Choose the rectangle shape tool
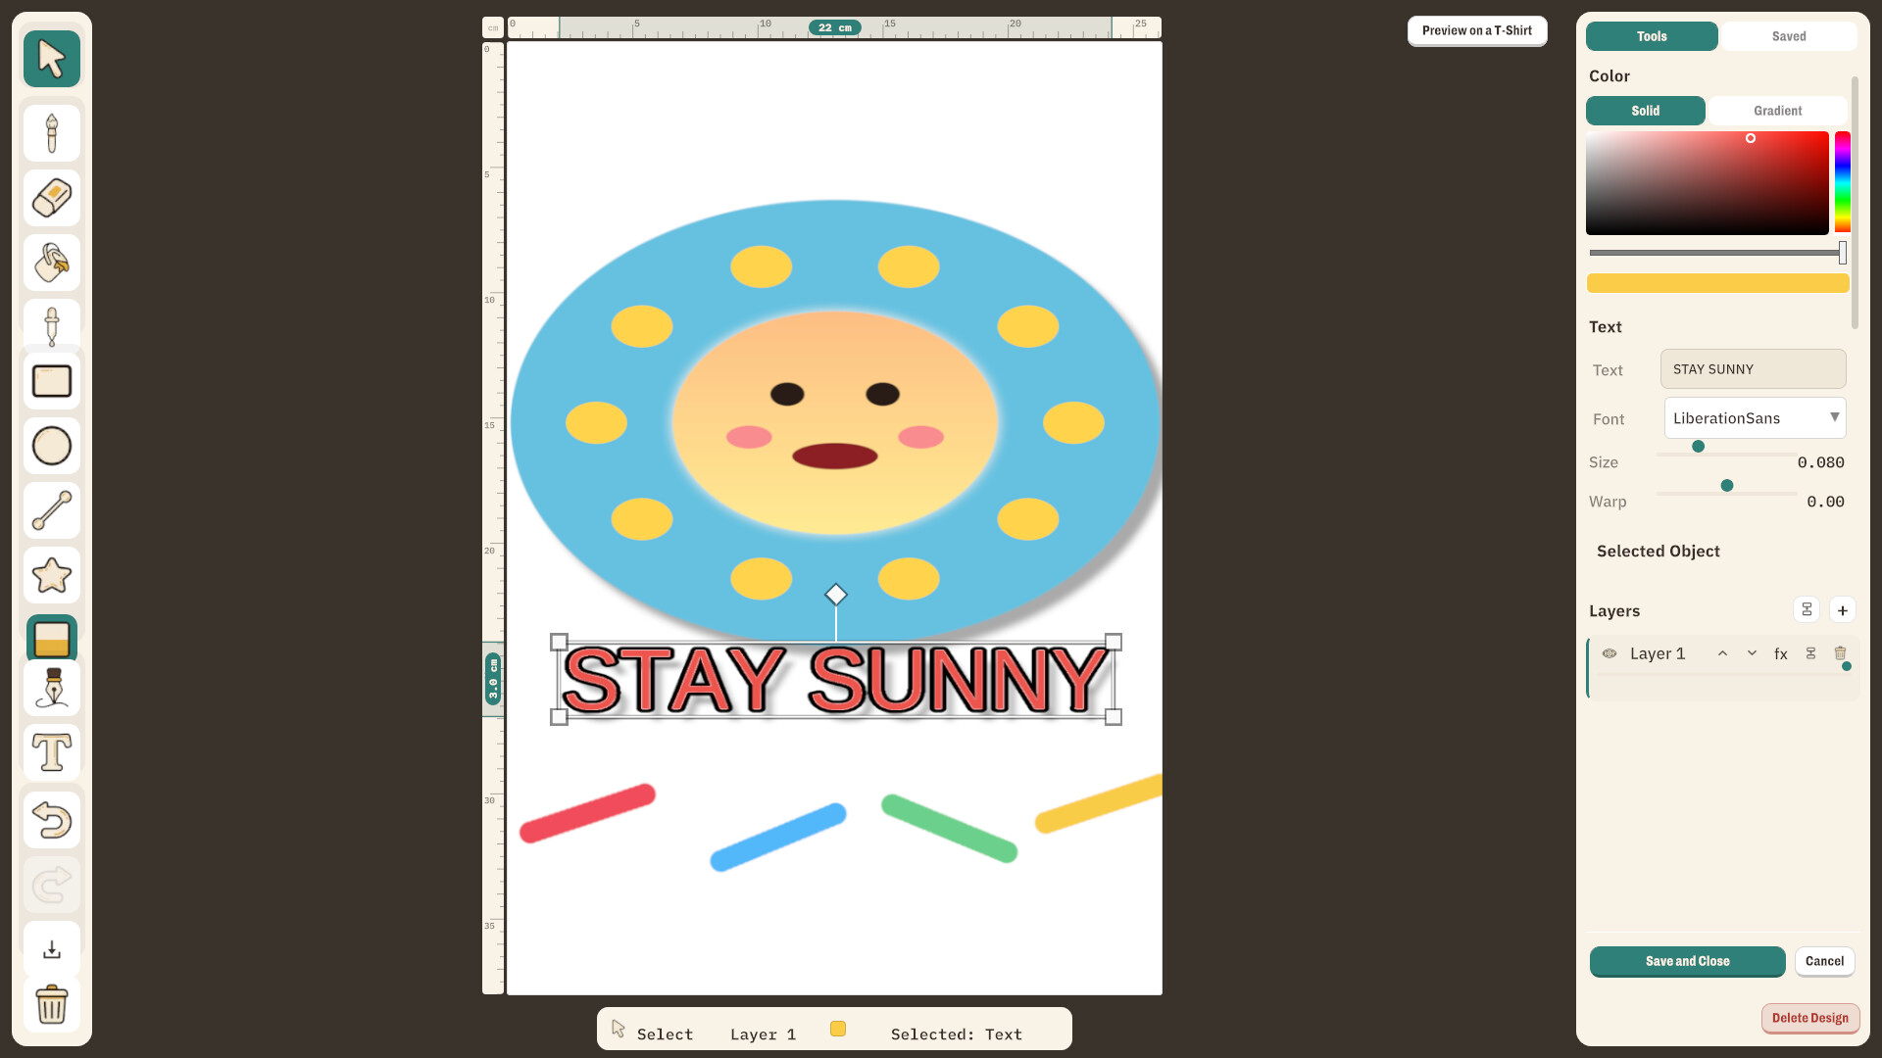Screen dimensions: 1882x1058 [x=52, y=381]
